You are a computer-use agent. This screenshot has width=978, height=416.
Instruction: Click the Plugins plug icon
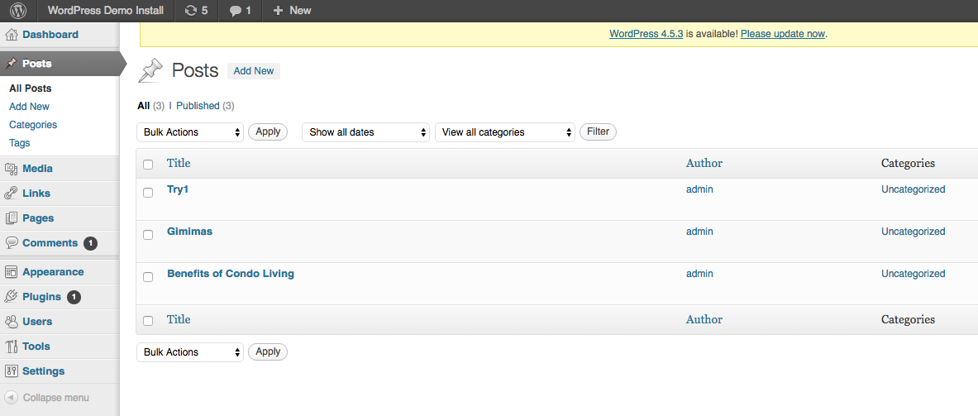12,297
